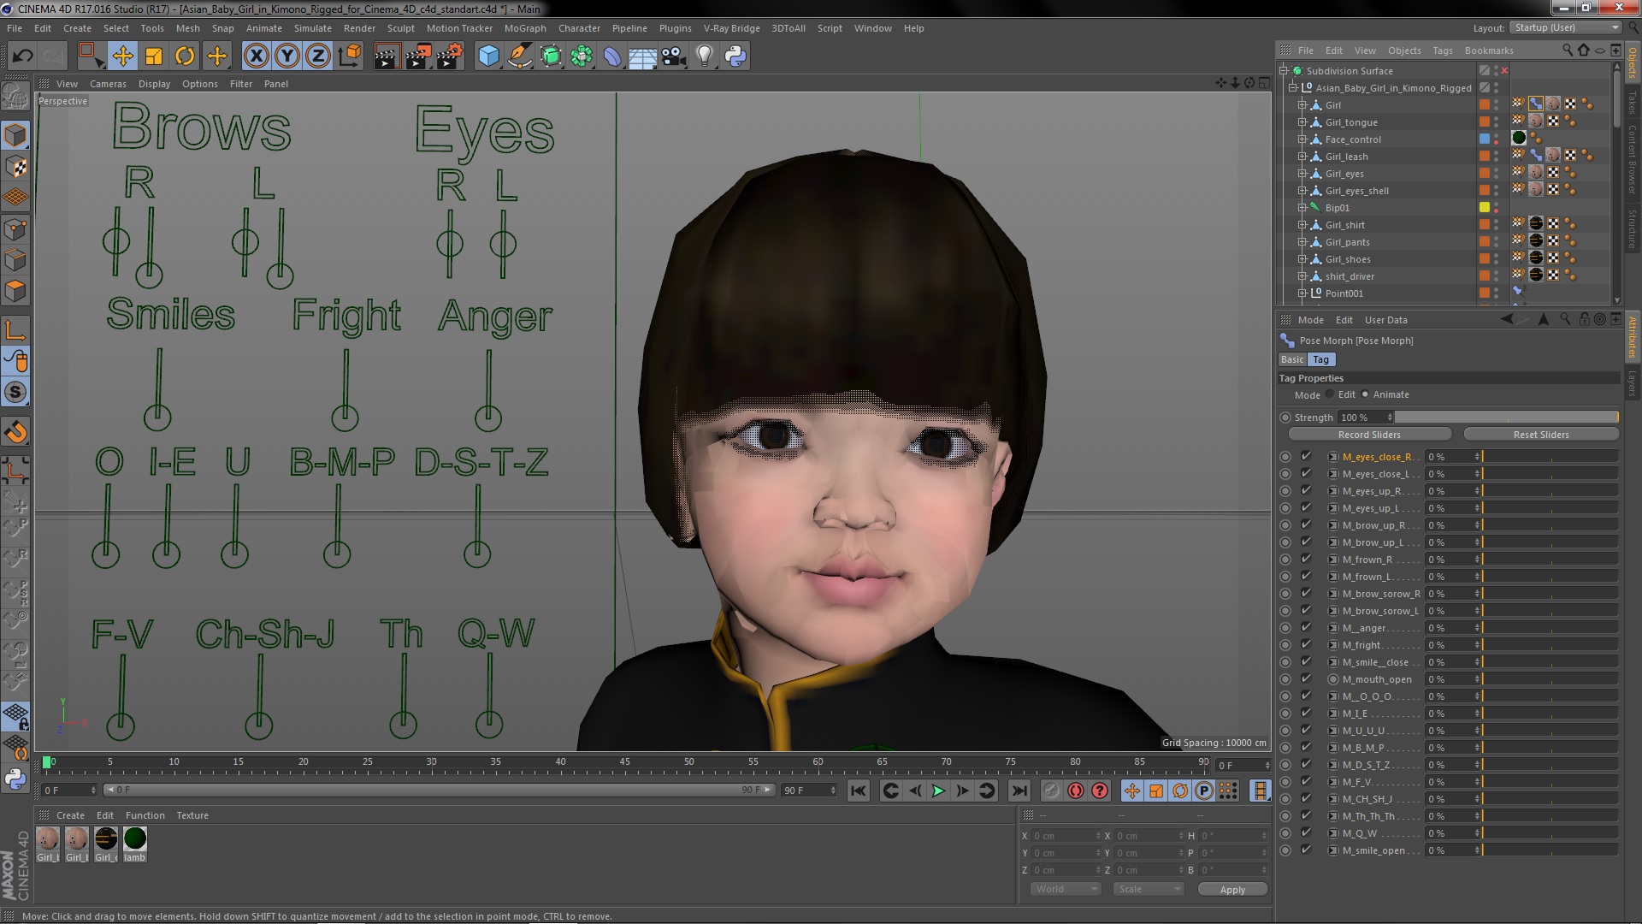Switch to Texture mode in left sidebar
The height and width of the screenshot is (924, 1642).
click(x=15, y=167)
